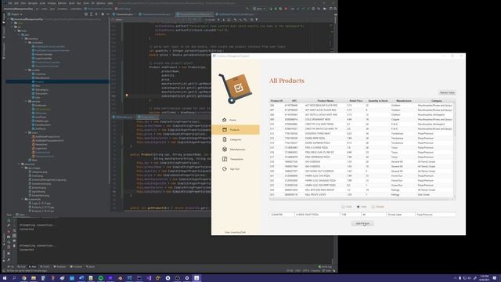Collapse the views folder in project tree
Viewport: 501px width, 282px height.
click(26, 132)
